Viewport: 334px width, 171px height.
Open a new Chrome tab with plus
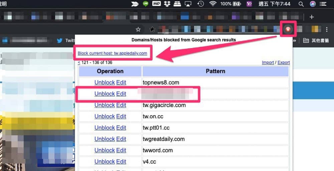point(312,17)
